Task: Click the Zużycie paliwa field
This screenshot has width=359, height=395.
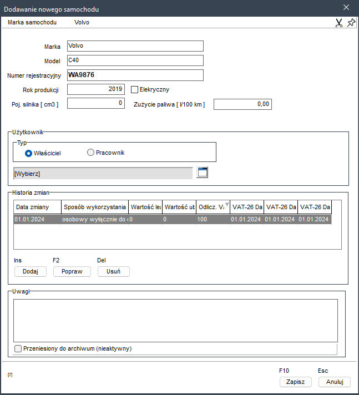Action: point(242,104)
